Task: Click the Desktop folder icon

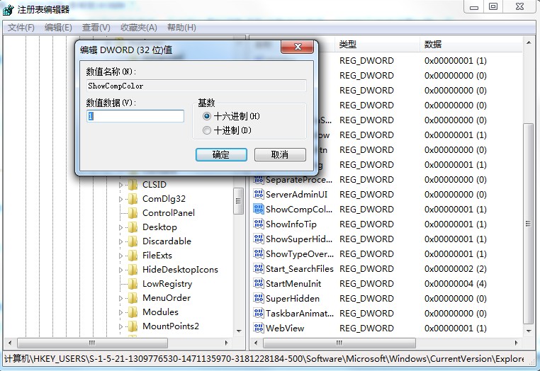Action: (x=133, y=227)
